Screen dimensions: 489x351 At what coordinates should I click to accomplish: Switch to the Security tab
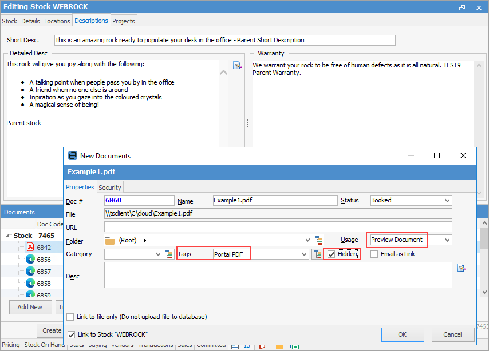(110, 188)
